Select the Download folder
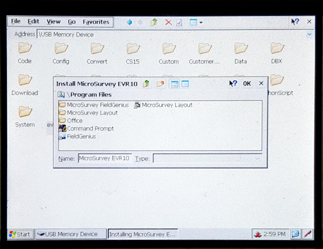Screen dimensions: 323x249 click(x=25, y=85)
